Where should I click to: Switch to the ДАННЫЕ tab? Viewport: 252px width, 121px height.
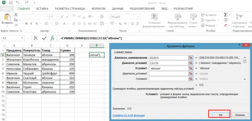click(x=118, y=9)
